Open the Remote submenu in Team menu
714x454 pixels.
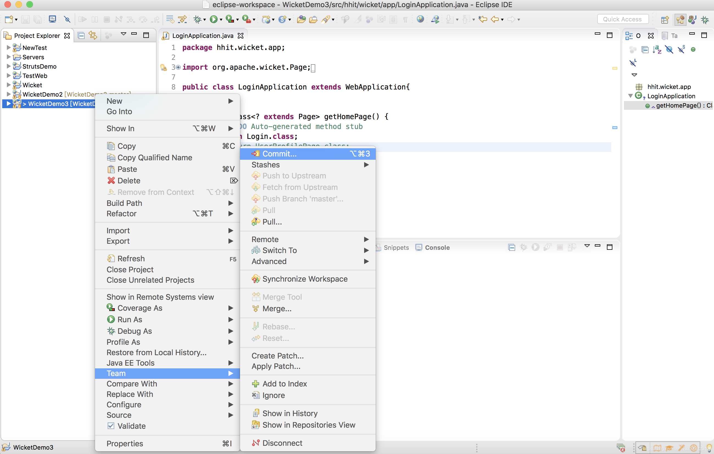[x=308, y=239]
